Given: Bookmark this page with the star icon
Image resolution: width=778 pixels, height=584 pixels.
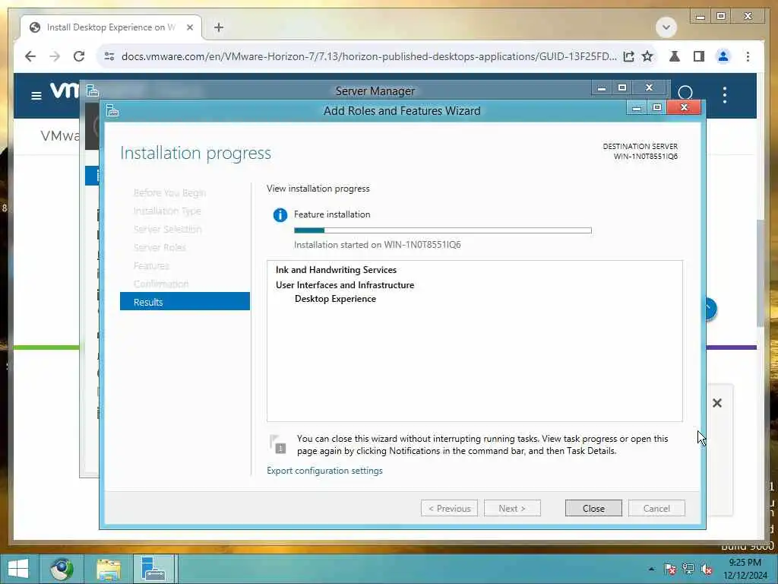Looking at the screenshot, I should pos(647,56).
